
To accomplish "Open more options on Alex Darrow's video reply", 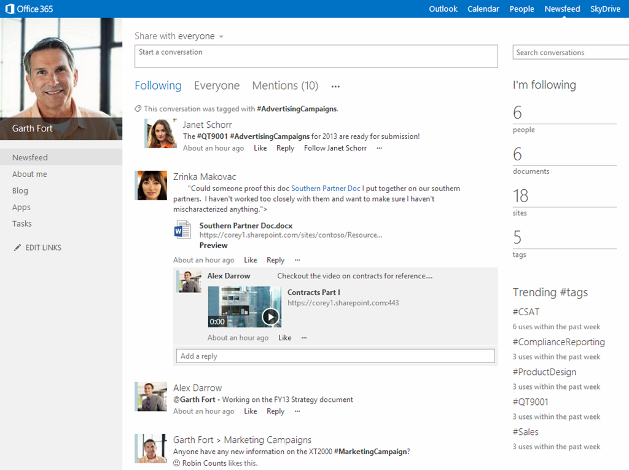I will [x=304, y=338].
